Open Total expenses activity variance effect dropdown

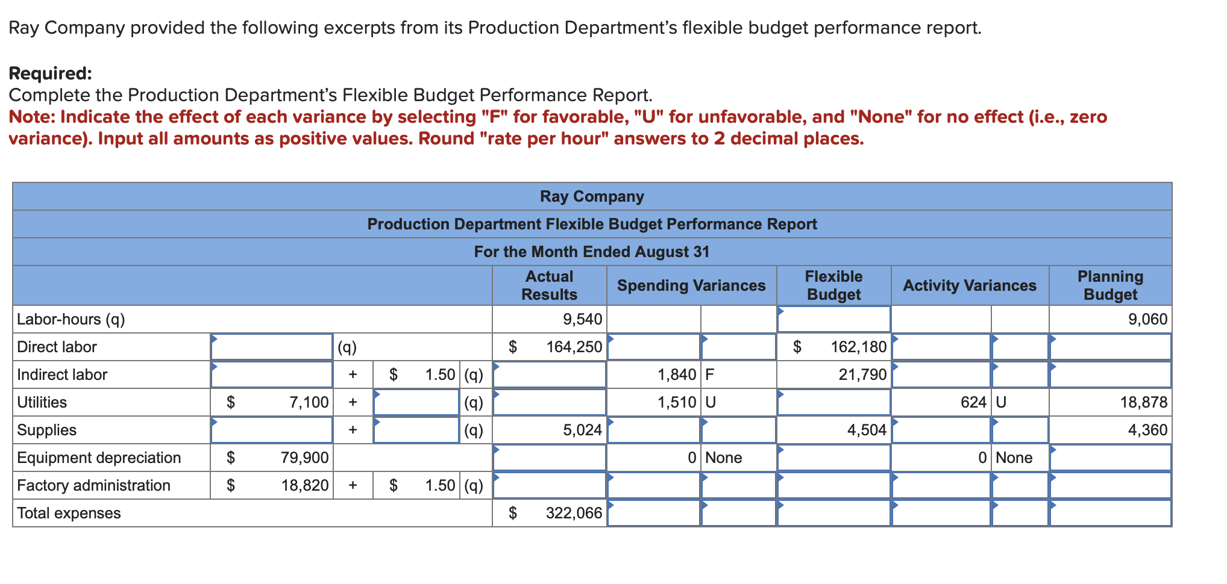click(x=1020, y=513)
